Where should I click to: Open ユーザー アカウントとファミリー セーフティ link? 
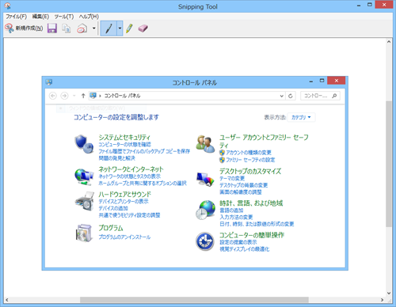point(264,141)
